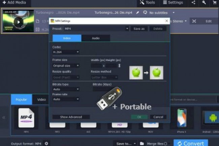This screenshot has height=146, width=219.
Task: Switch to the Video tab in dialog
Action: [x=67, y=38]
